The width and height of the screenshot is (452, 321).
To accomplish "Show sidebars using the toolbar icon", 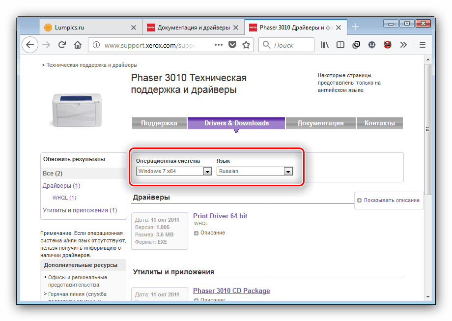I will tap(340, 45).
